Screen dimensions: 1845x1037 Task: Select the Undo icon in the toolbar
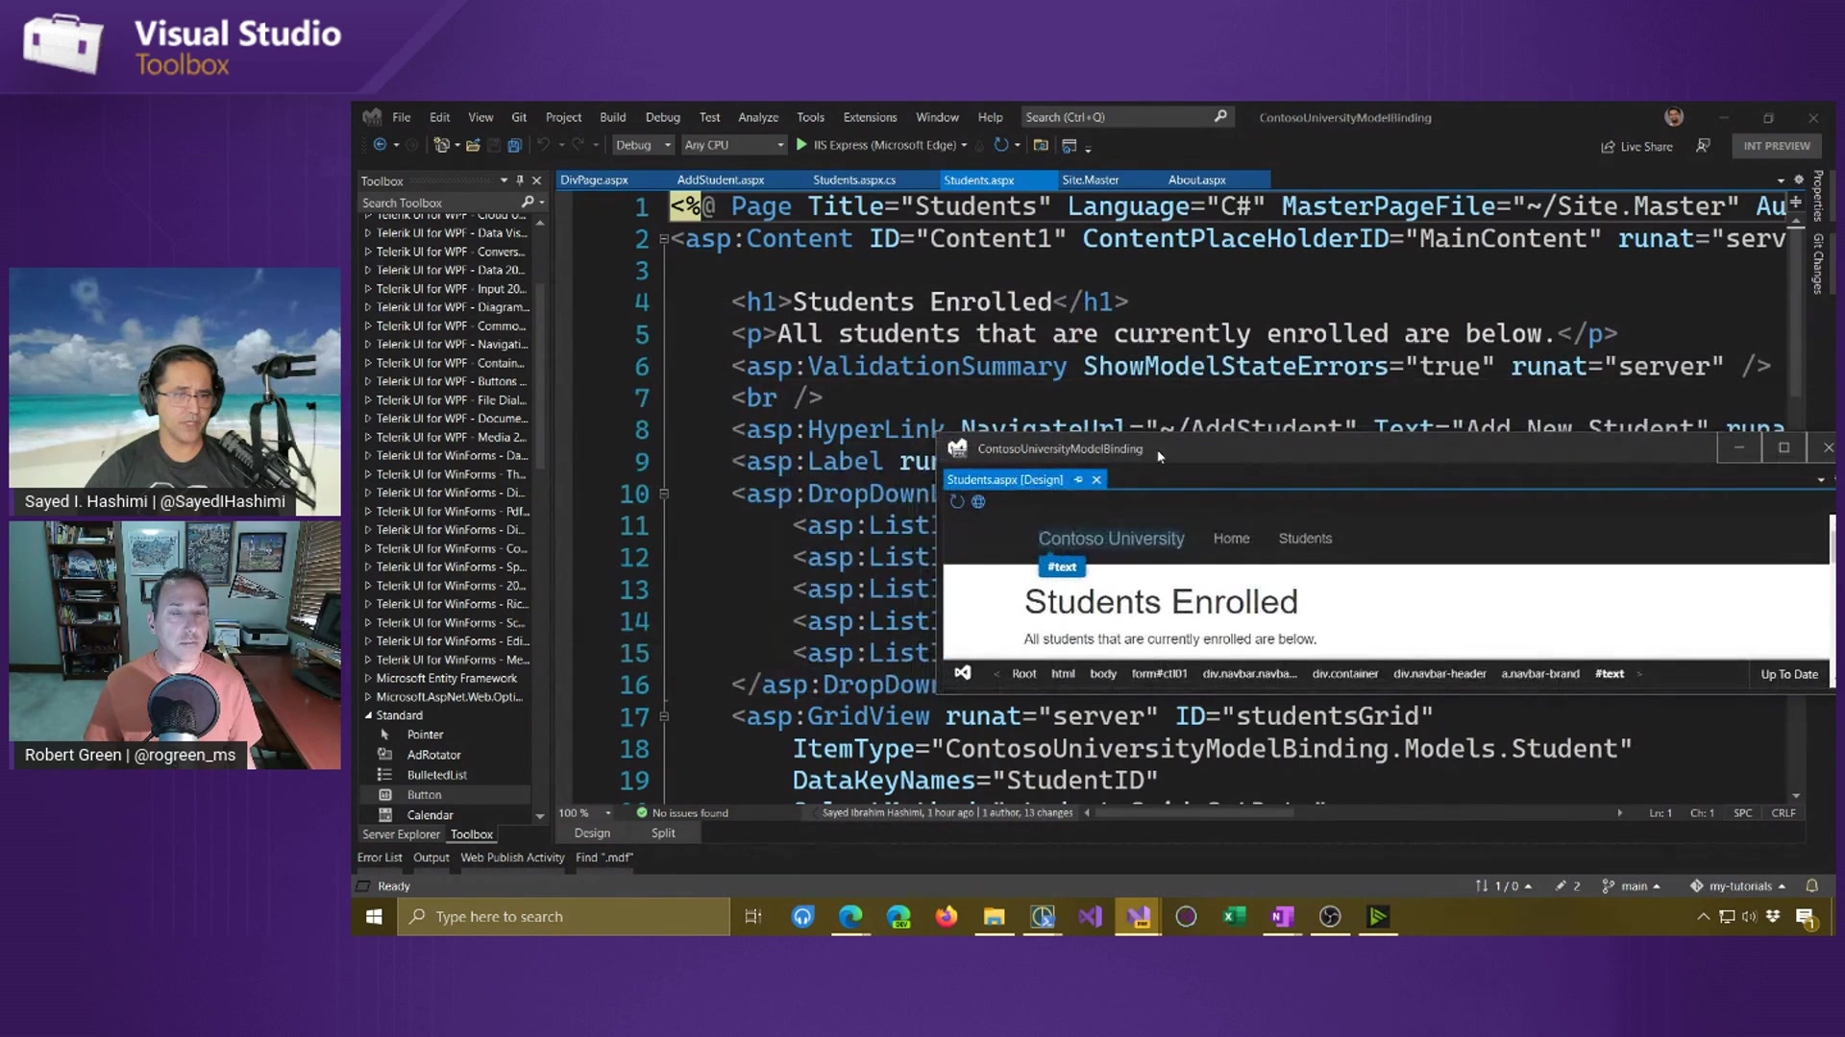(544, 145)
